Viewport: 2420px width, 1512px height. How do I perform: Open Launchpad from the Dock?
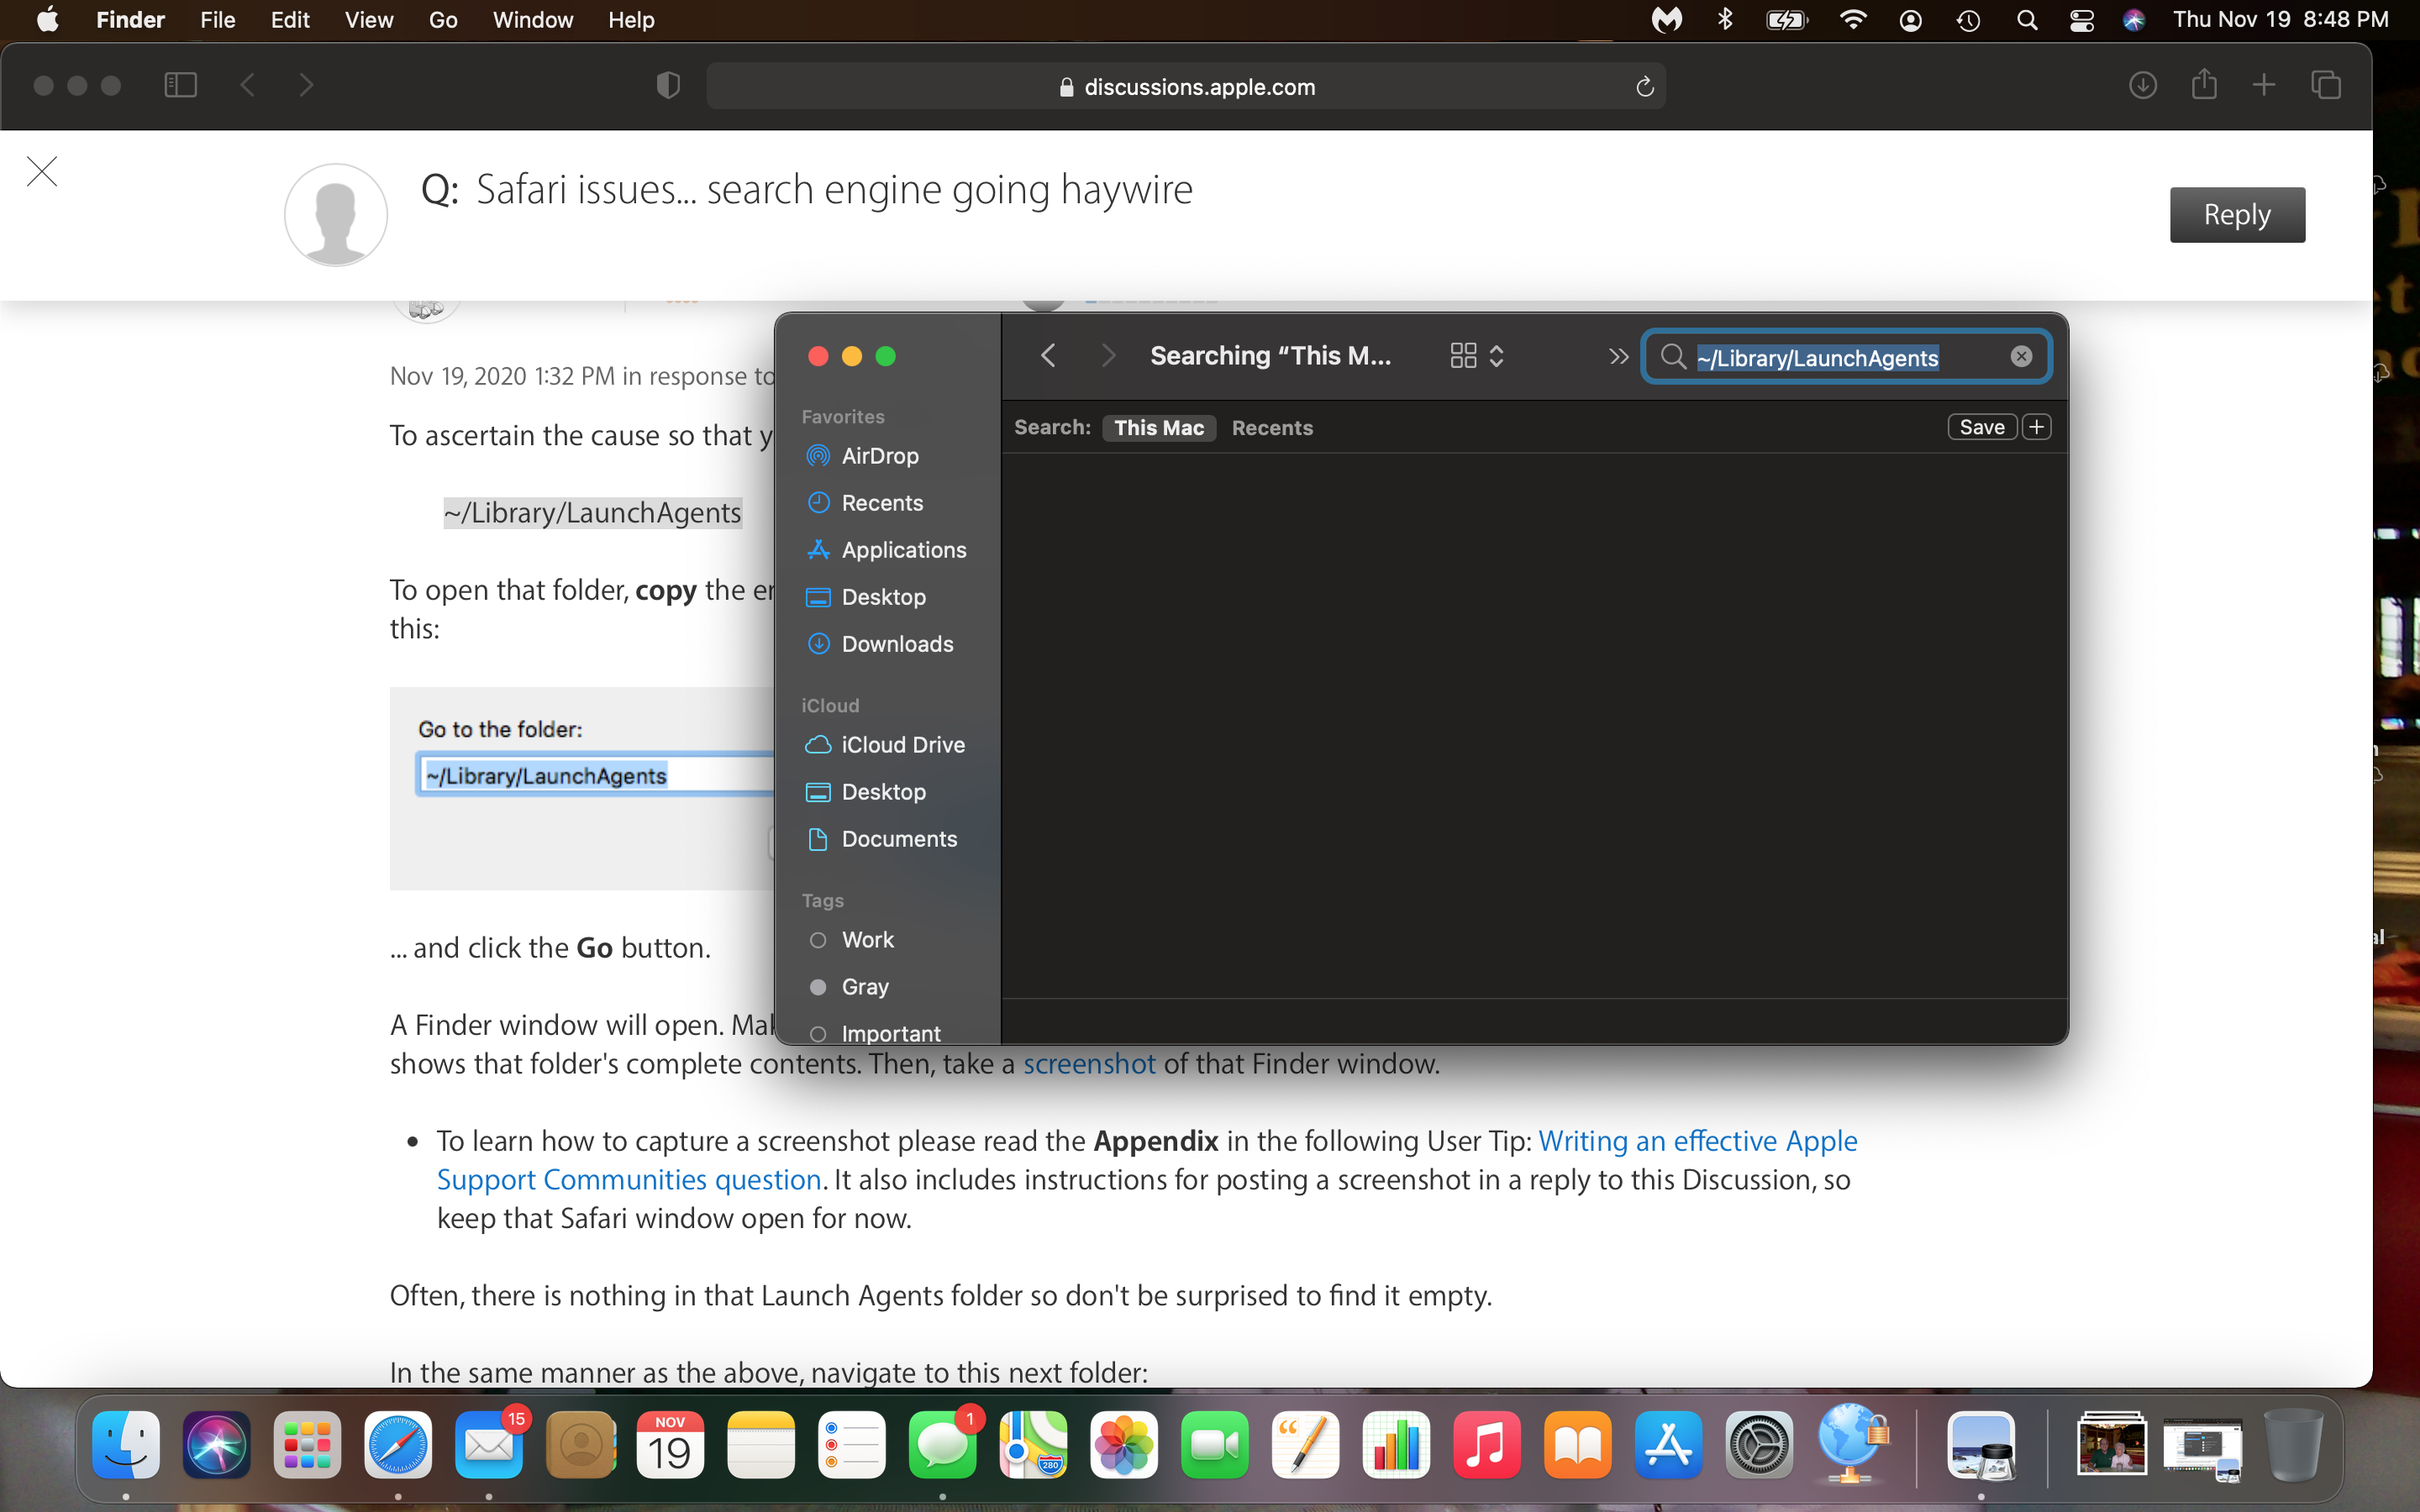coord(307,1445)
